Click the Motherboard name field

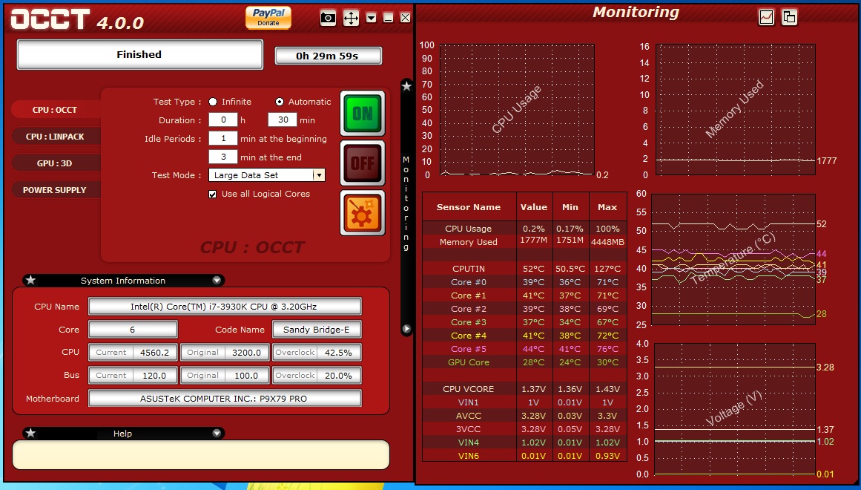225,398
